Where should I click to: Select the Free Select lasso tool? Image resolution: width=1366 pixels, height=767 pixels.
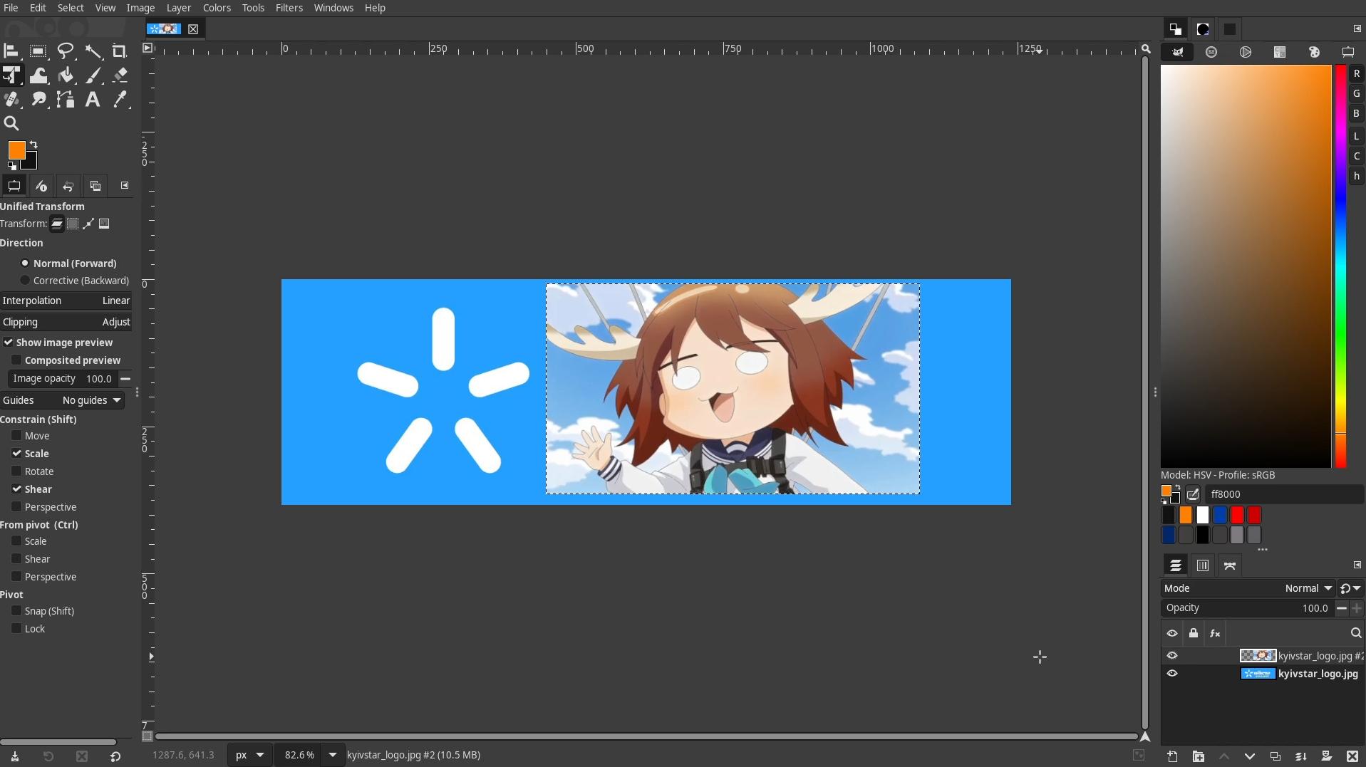pyautogui.click(x=66, y=51)
